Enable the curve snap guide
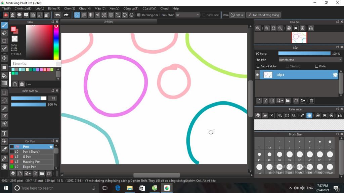The width and height of the screenshot is (344, 193). (118, 15)
